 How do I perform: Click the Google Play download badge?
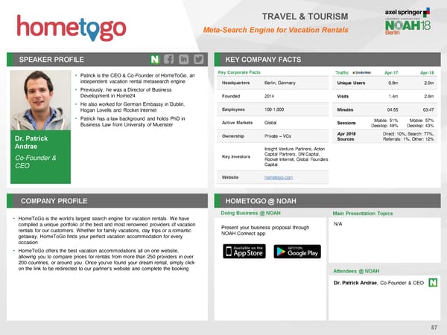(x=297, y=252)
